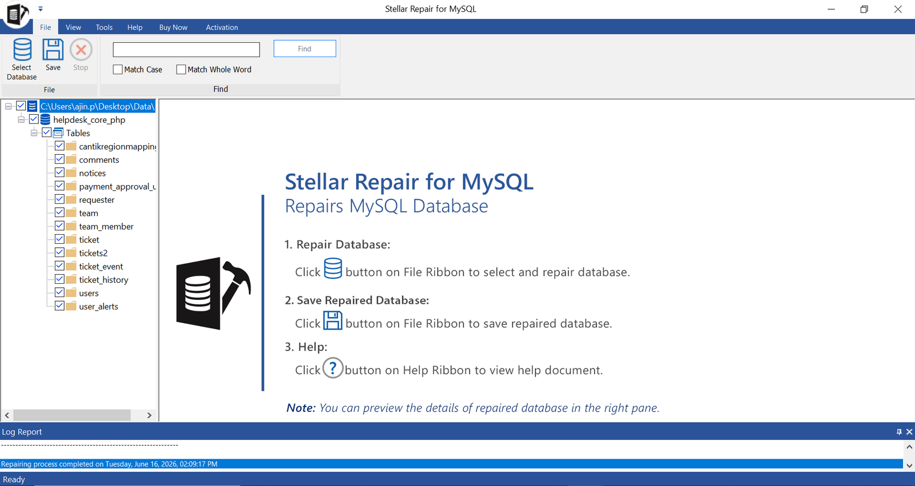Click the Stellar application logo icon
This screenshot has height=486, width=915.
tap(17, 14)
